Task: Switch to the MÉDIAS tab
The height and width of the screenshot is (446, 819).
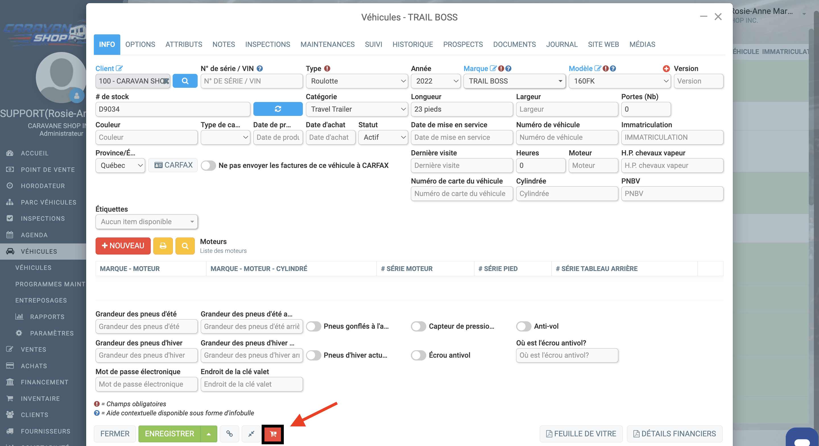Action: pos(642,45)
